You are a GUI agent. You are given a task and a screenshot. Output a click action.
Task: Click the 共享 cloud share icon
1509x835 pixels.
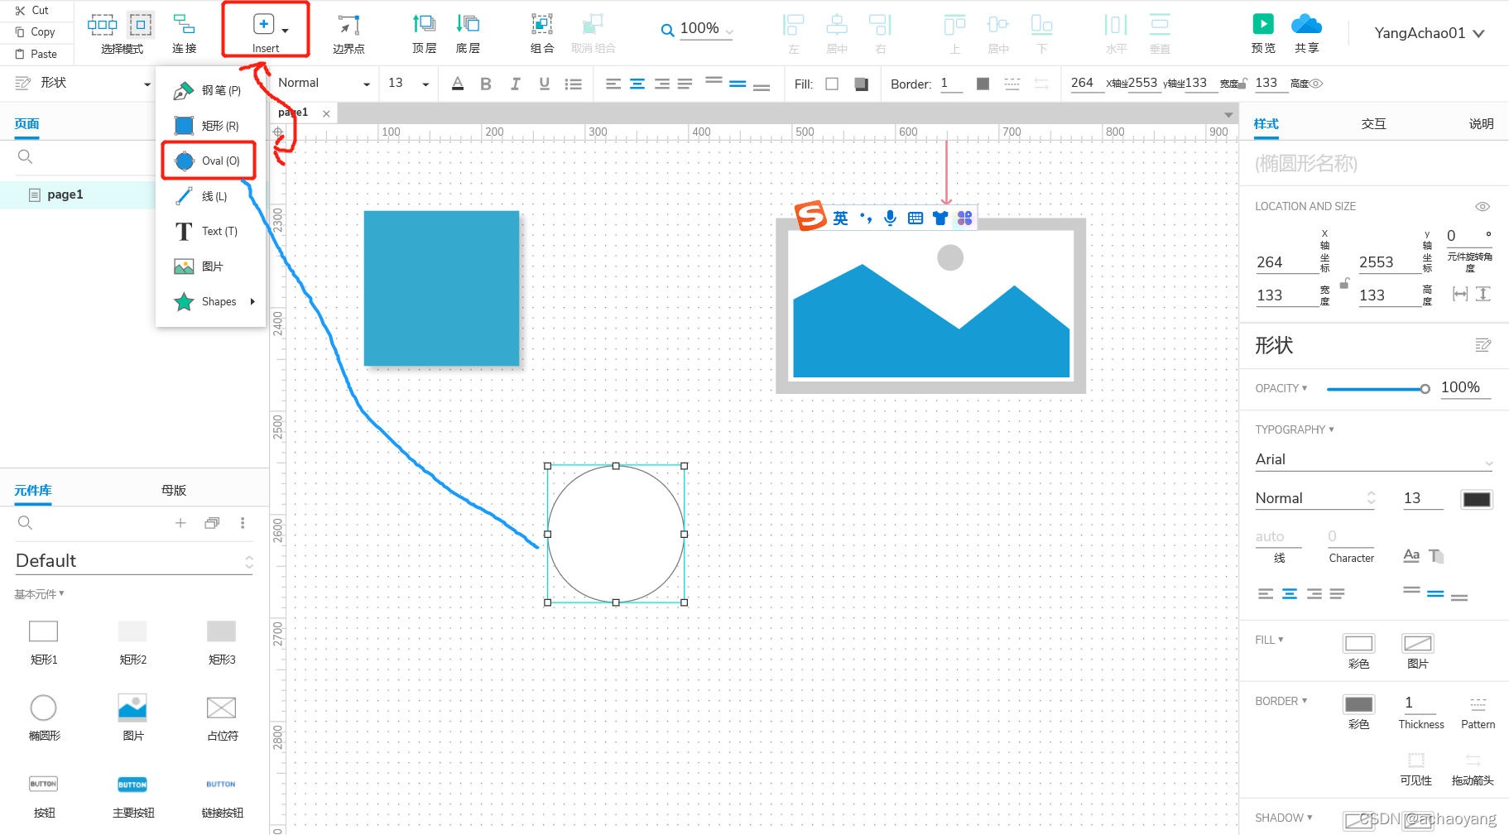[x=1306, y=24]
